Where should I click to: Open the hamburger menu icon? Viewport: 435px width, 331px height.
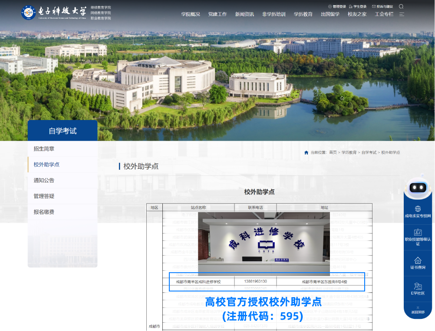click(x=402, y=14)
